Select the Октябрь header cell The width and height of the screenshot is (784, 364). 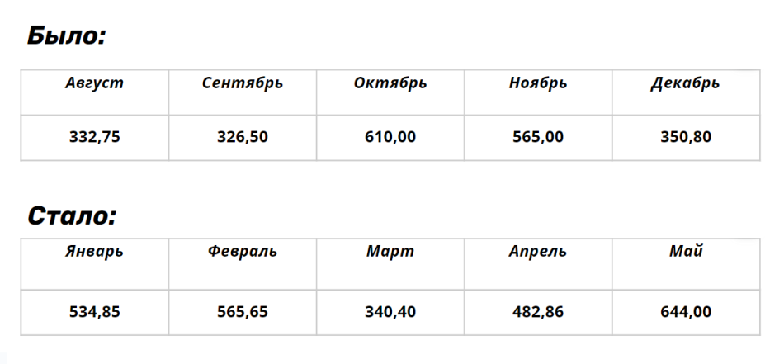point(390,83)
